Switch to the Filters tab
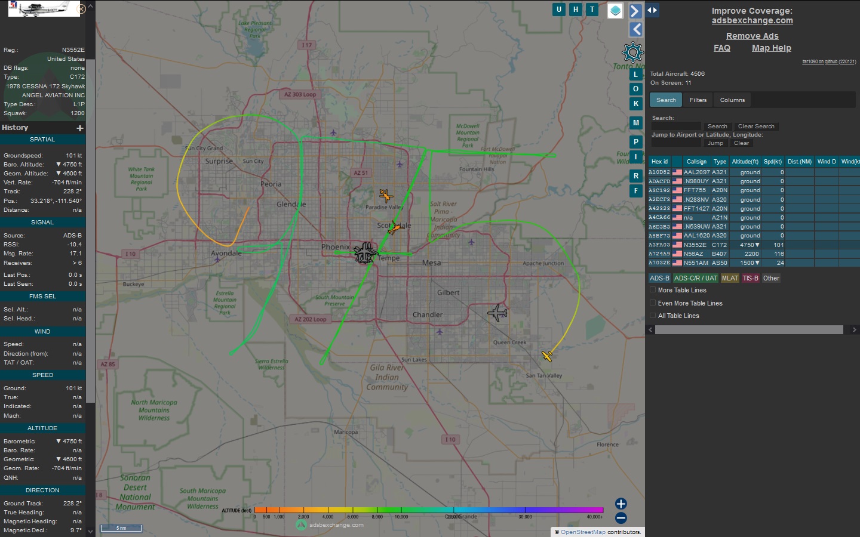The height and width of the screenshot is (537, 860). 698,100
